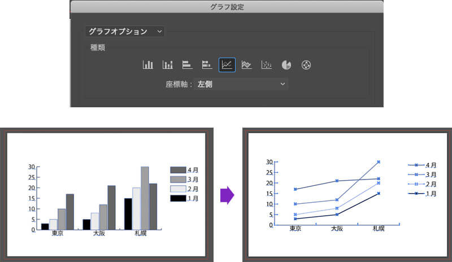Click the 東京 label in the bar chart
Screen dimensions: 452x262
click(x=58, y=233)
